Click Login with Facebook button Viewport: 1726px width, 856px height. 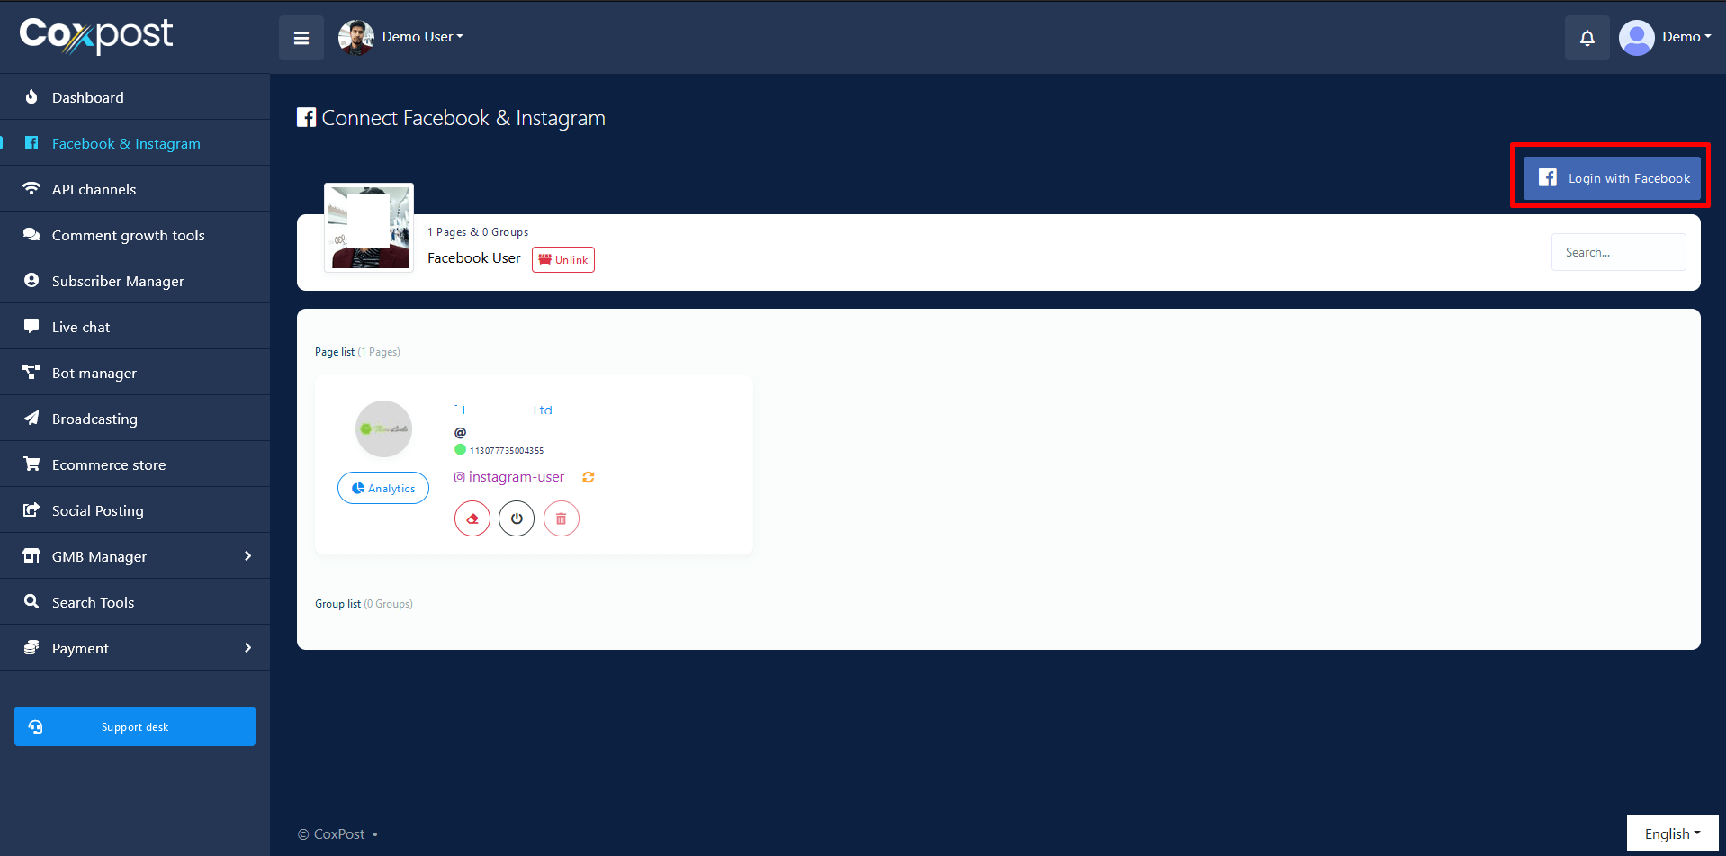pos(1612,178)
